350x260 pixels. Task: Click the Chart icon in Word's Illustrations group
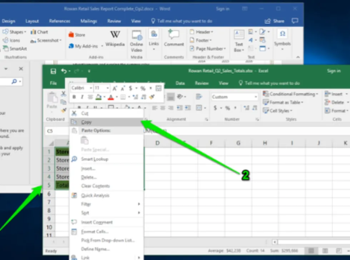[39, 32]
